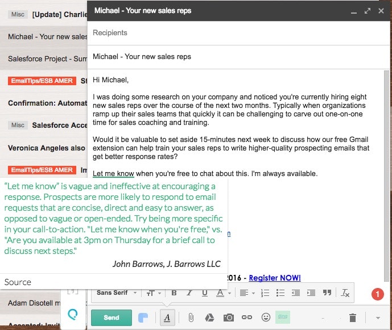Insert a bulleted list
Image resolution: width=392 pixels, height=330 pixels.
coord(280,293)
